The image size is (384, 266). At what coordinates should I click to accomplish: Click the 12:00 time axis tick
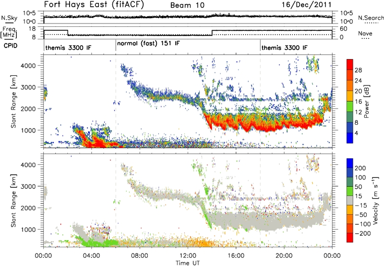188,256
